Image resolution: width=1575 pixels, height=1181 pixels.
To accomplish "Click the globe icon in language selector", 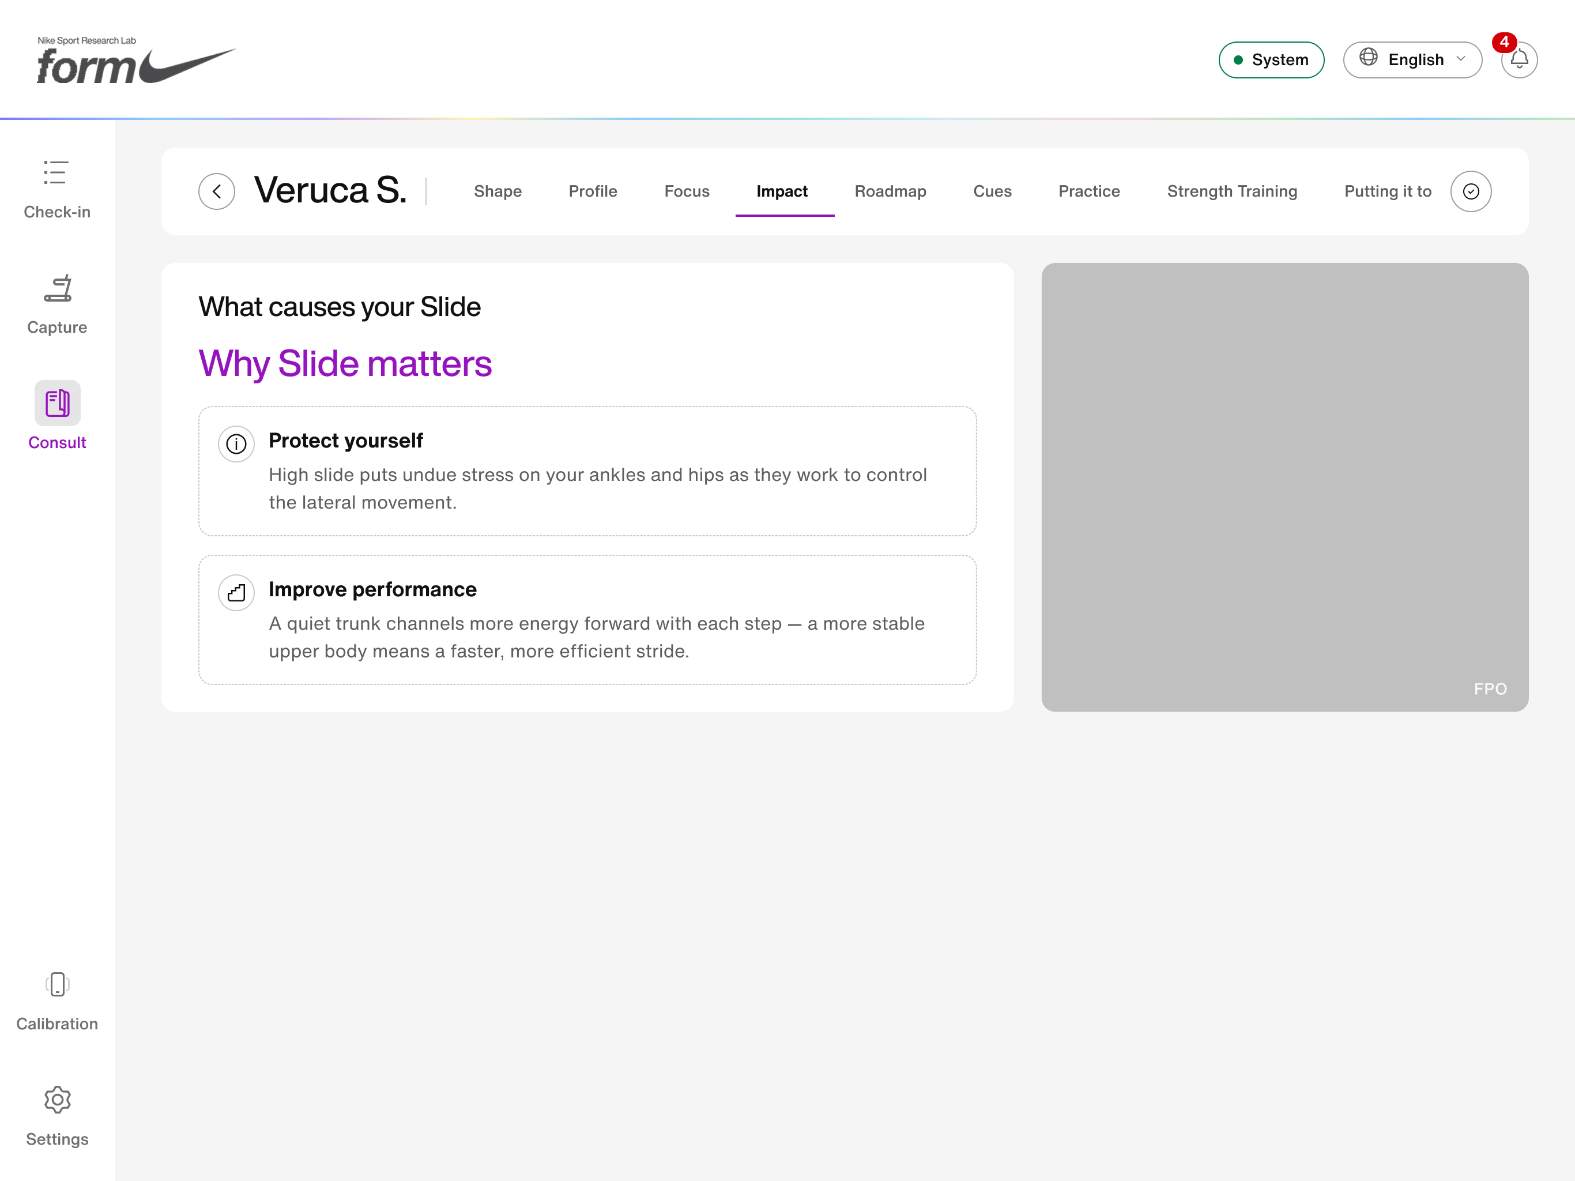I will (1368, 57).
